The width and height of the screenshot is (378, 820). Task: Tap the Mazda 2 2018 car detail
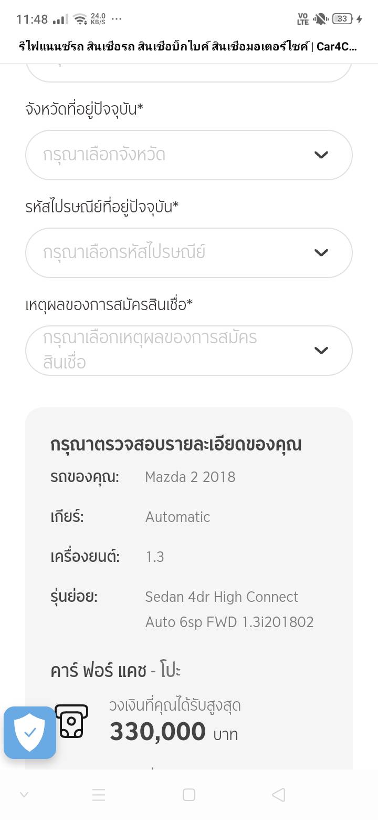click(190, 477)
